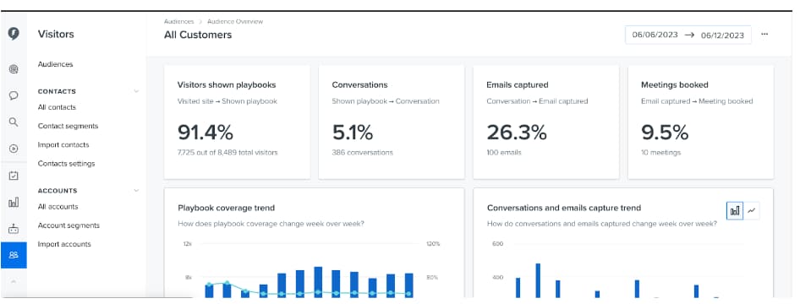Click the 91.4% value
800x304 pixels.
pos(205,133)
